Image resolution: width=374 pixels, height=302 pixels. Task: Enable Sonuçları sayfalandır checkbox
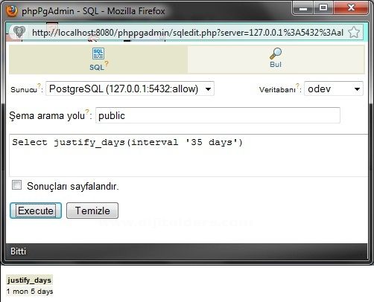pyautogui.click(x=16, y=185)
